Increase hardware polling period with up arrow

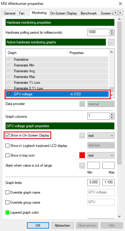pos(112,31)
